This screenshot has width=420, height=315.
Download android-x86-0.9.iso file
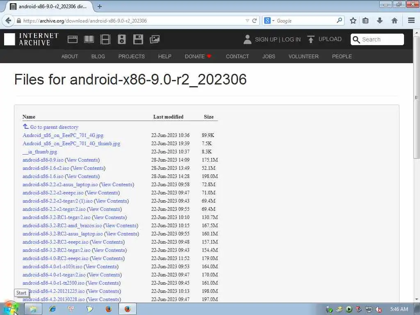click(43, 160)
